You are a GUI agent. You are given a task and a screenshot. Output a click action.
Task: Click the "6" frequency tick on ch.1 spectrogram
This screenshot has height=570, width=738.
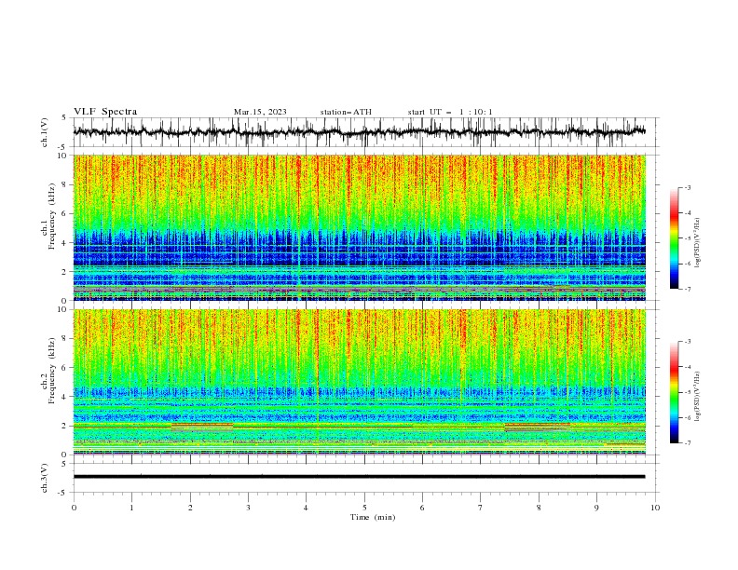[64, 213]
